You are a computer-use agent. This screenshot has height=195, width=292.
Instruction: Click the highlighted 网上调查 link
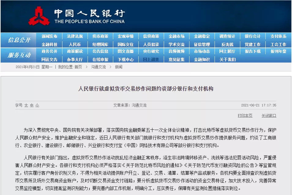[x=151, y=59]
